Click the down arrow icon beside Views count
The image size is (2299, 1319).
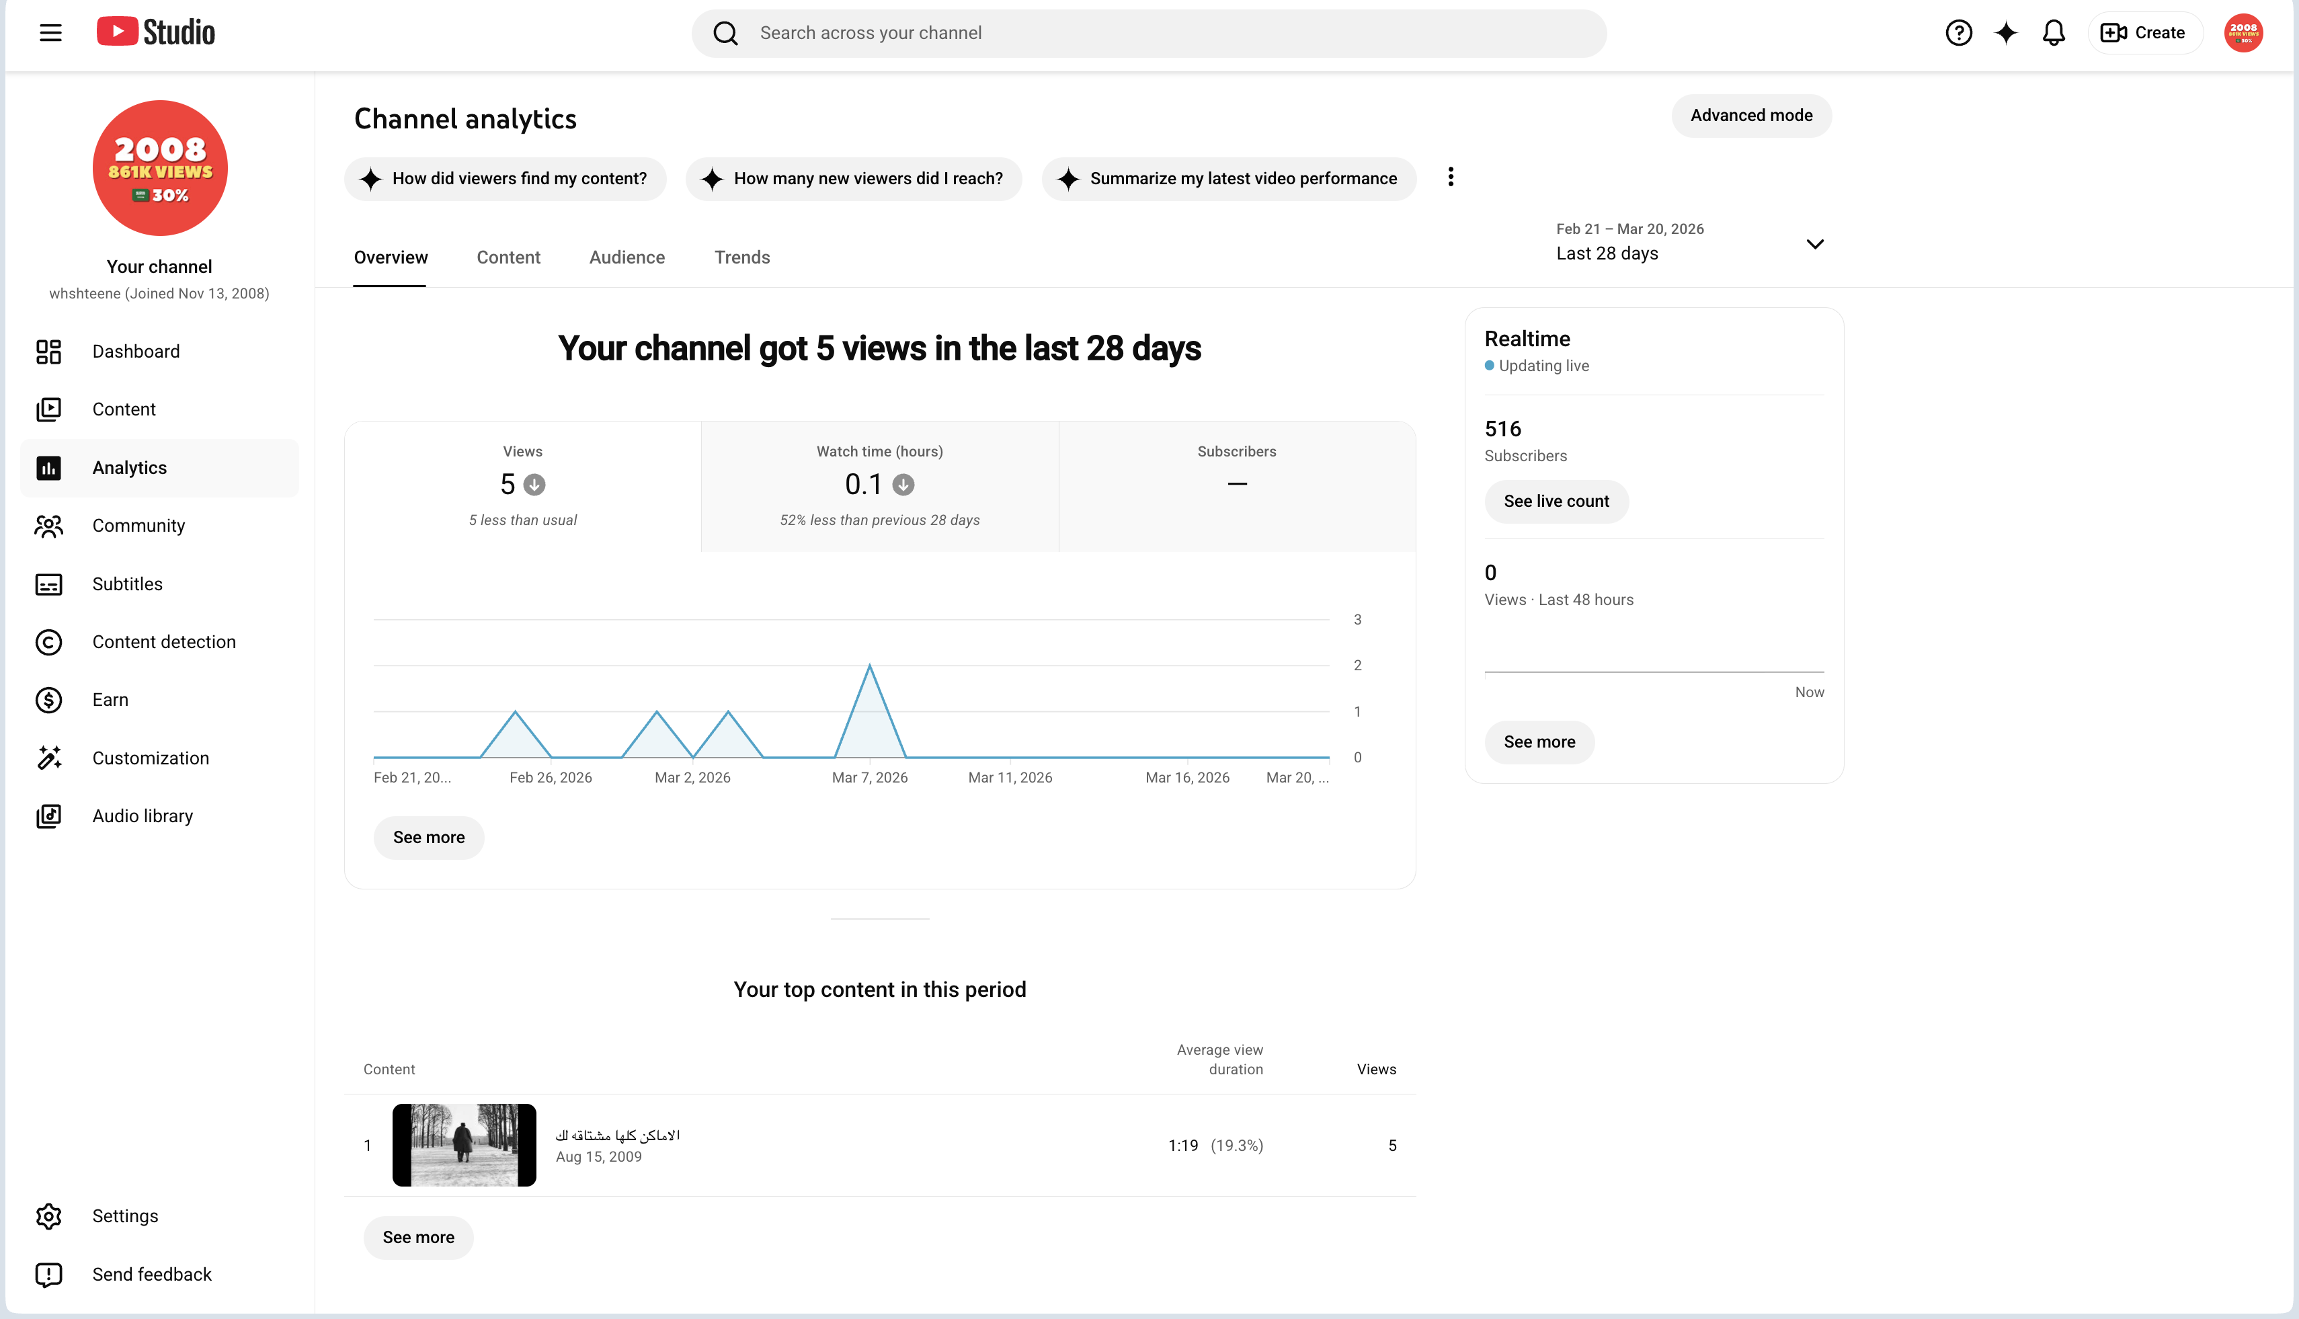coord(534,485)
